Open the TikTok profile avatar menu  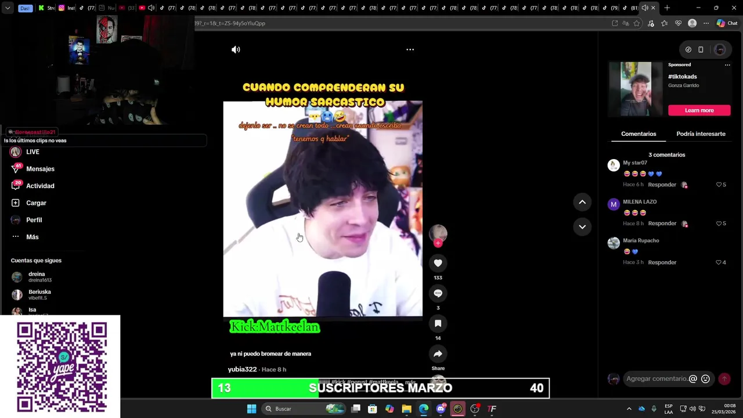(720, 50)
